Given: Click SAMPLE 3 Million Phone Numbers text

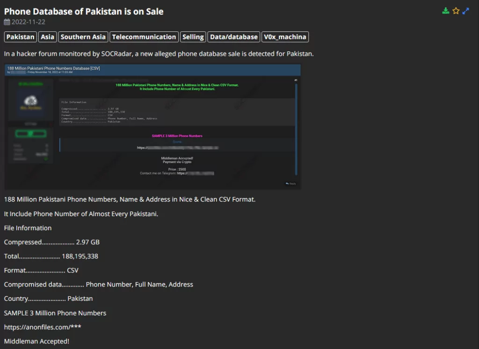Looking at the screenshot, I should coord(55,313).
